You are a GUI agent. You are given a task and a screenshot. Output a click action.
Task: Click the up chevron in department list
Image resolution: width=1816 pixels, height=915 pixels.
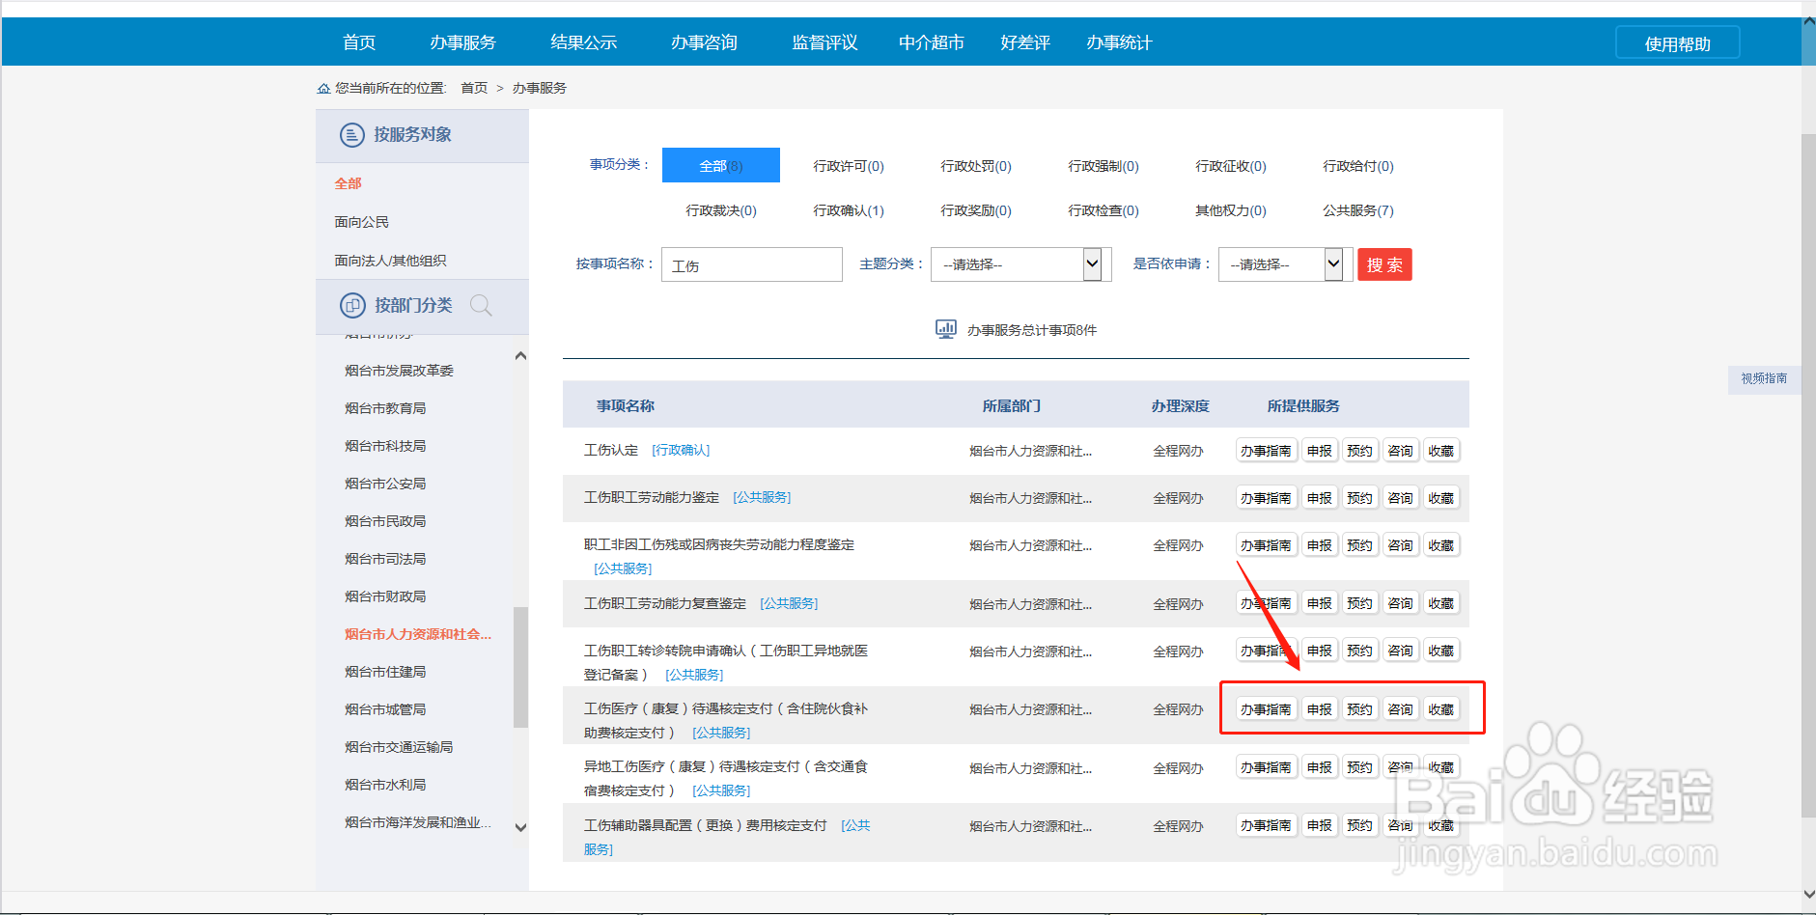tap(520, 355)
